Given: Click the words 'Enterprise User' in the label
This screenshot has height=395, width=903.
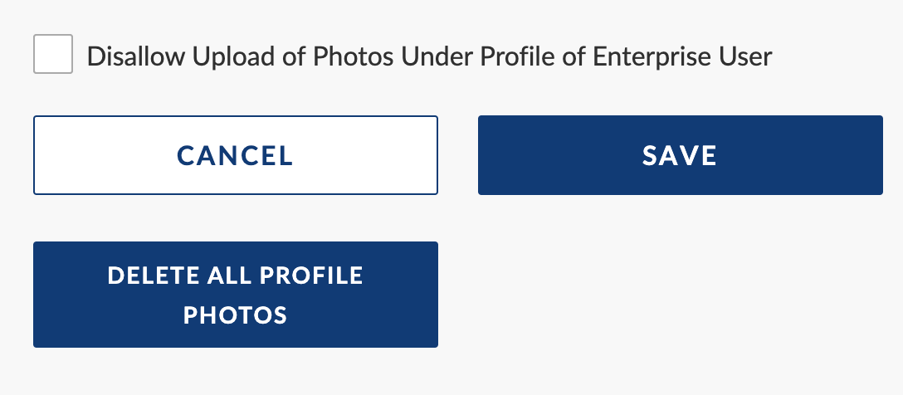Looking at the screenshot, I should click(x=682, y=56).
